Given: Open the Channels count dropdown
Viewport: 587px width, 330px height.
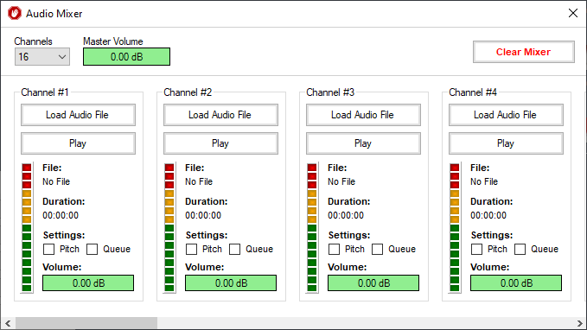Looking at the screenshot, I should [41, 57].
